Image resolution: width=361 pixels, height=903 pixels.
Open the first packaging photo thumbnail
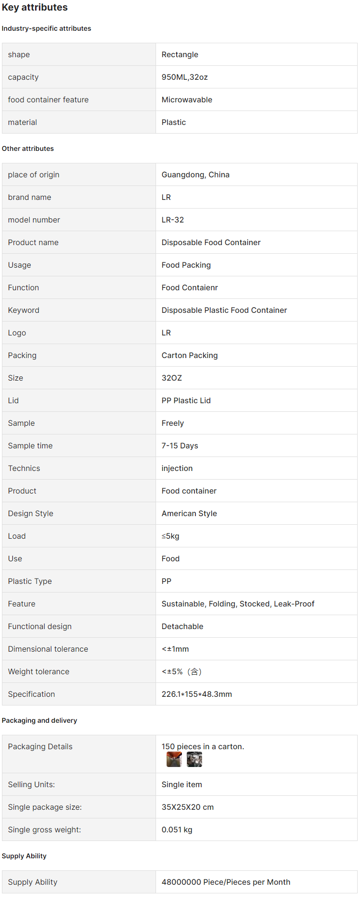(174, 759)
